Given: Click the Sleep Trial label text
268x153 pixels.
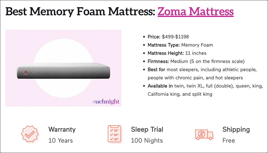Looking at the screenshot, I should [147, 130].
